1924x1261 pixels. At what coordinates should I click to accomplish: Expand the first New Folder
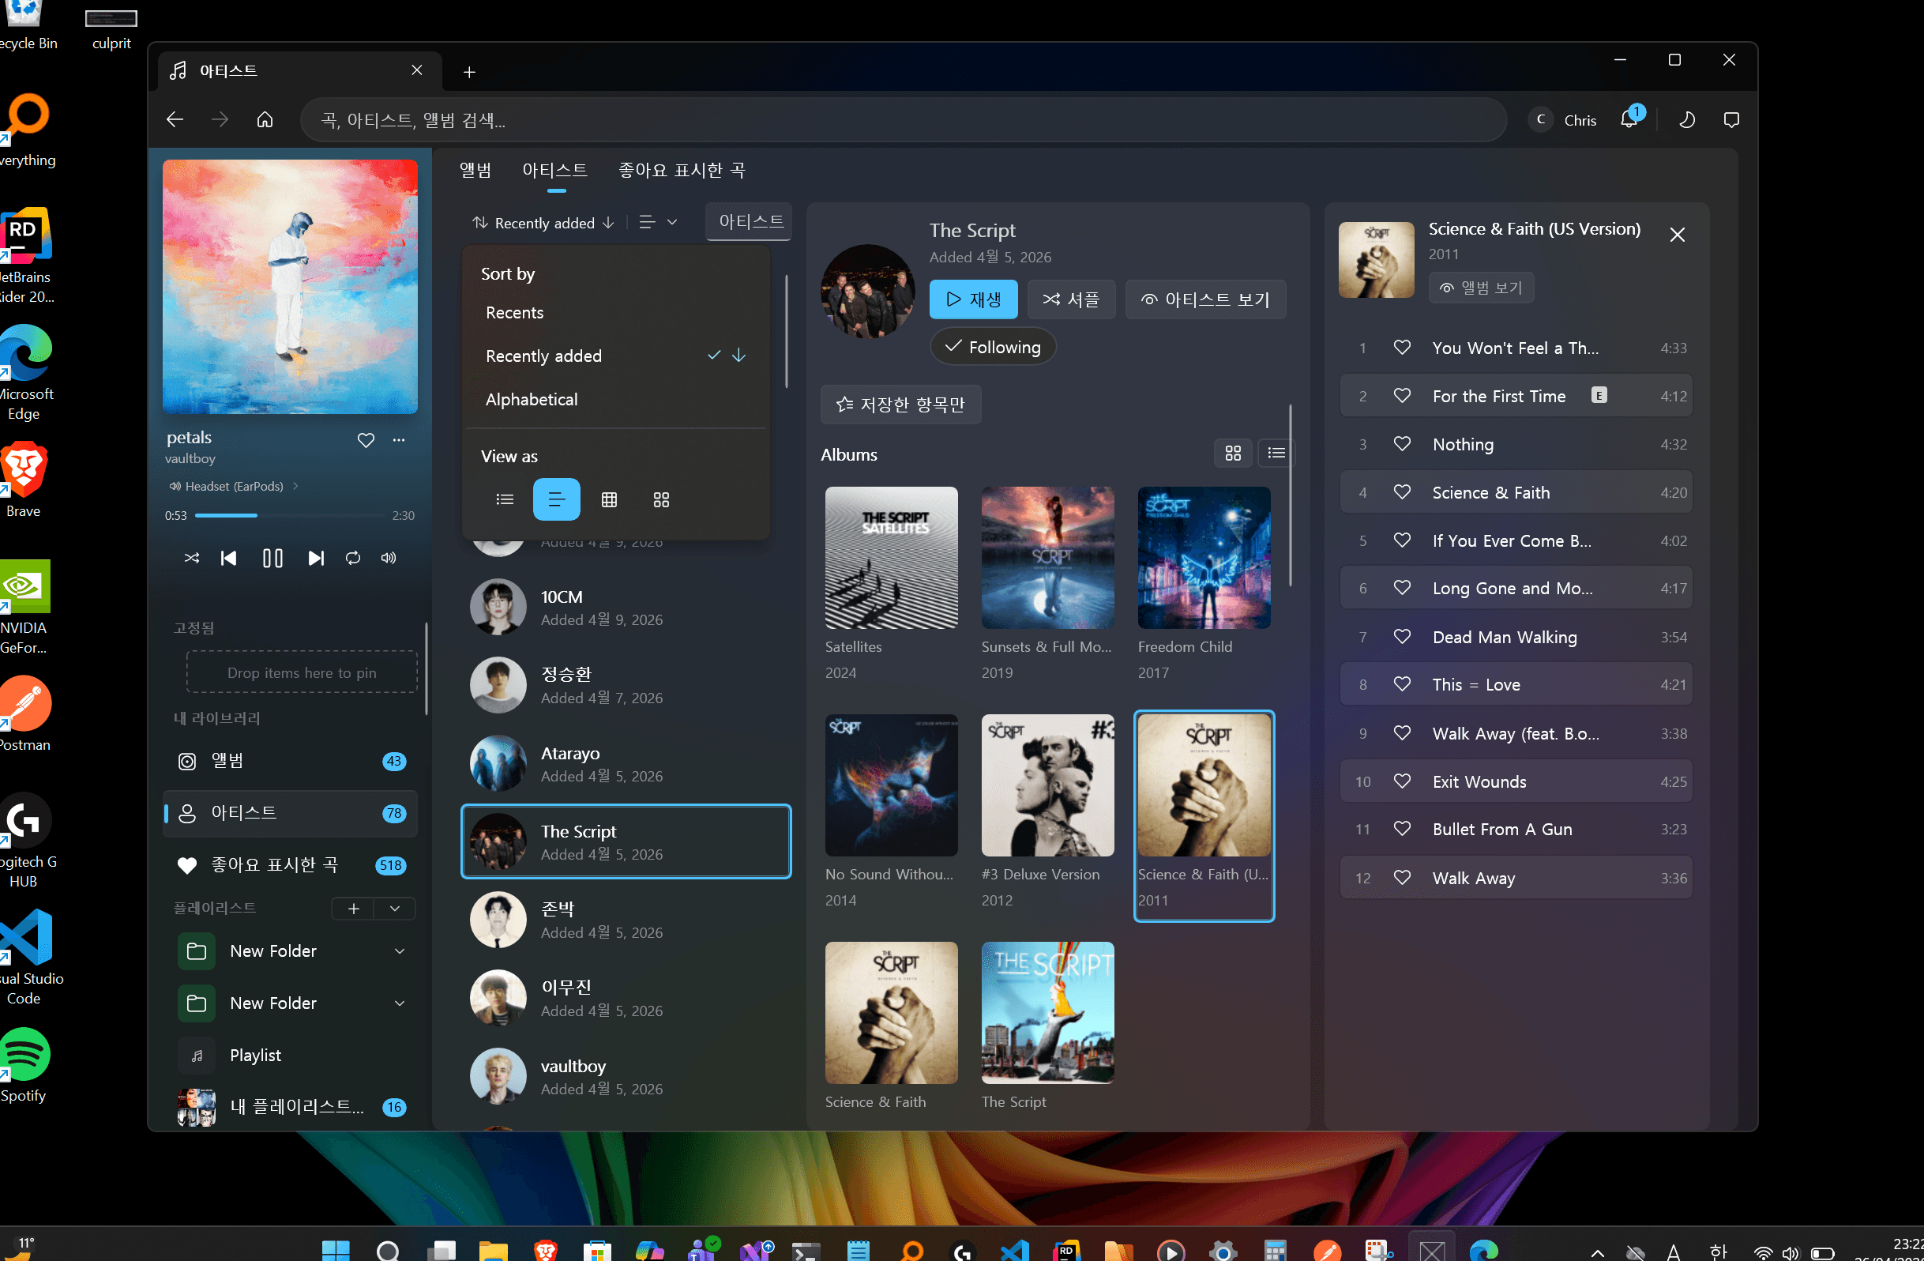click(x=400, y=951)
